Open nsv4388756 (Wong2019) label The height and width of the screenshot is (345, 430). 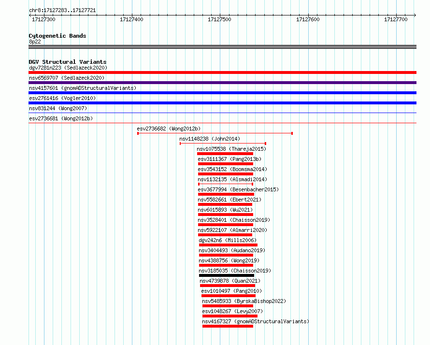(x=229, y=260)
